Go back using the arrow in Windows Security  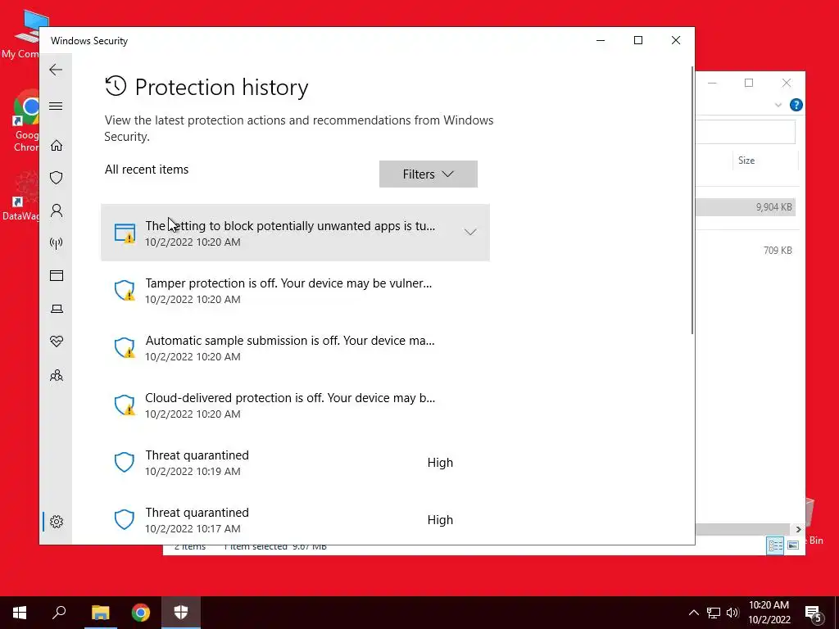click(x=56, y=70)
